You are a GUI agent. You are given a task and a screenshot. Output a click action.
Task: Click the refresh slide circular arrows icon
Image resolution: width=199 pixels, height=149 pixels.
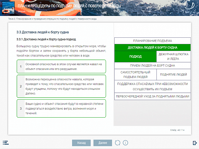117,143
